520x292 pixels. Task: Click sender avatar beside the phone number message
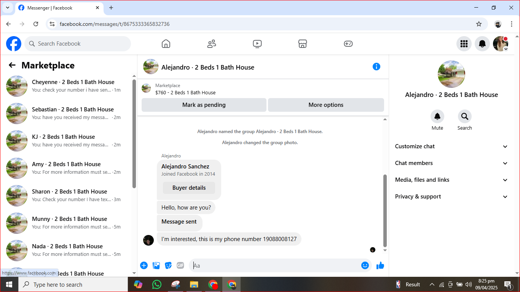[x=148, y=240]
